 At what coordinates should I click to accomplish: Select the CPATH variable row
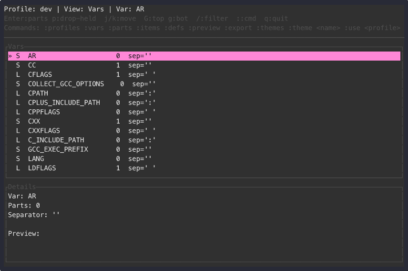coord(204,94)
